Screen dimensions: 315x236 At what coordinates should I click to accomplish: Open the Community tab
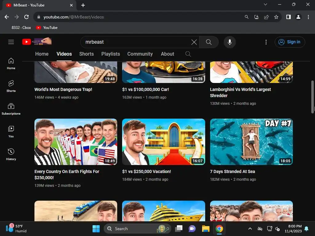(140, 54)
